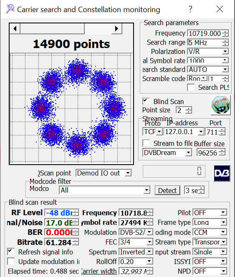Enable the Stream to file checkbox
Image resolution: width=235 pixels, height=277 pixels.
point(146,143)
